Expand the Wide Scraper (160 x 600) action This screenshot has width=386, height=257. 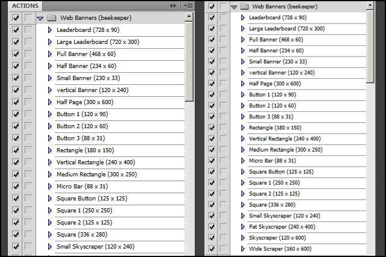(242, 249)
